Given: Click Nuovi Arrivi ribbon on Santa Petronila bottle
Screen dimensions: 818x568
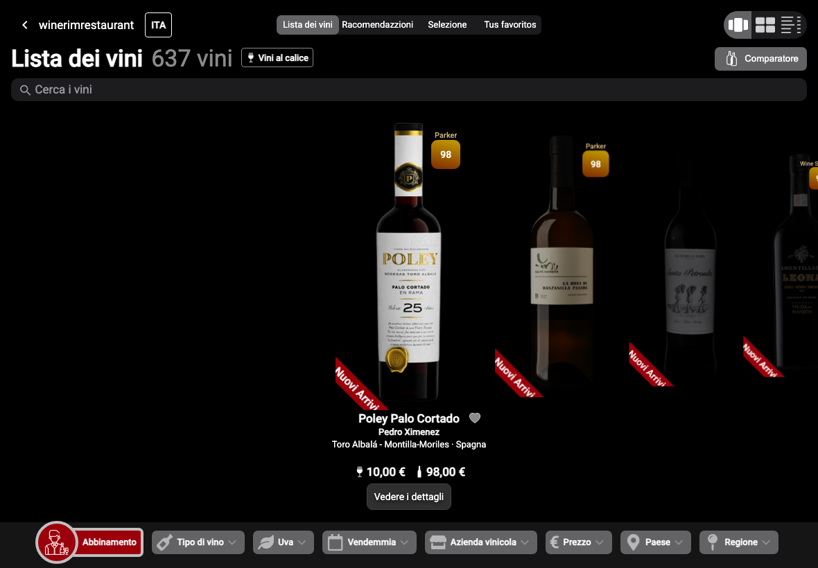Looking at the screenshot, I should pos(648,366).
